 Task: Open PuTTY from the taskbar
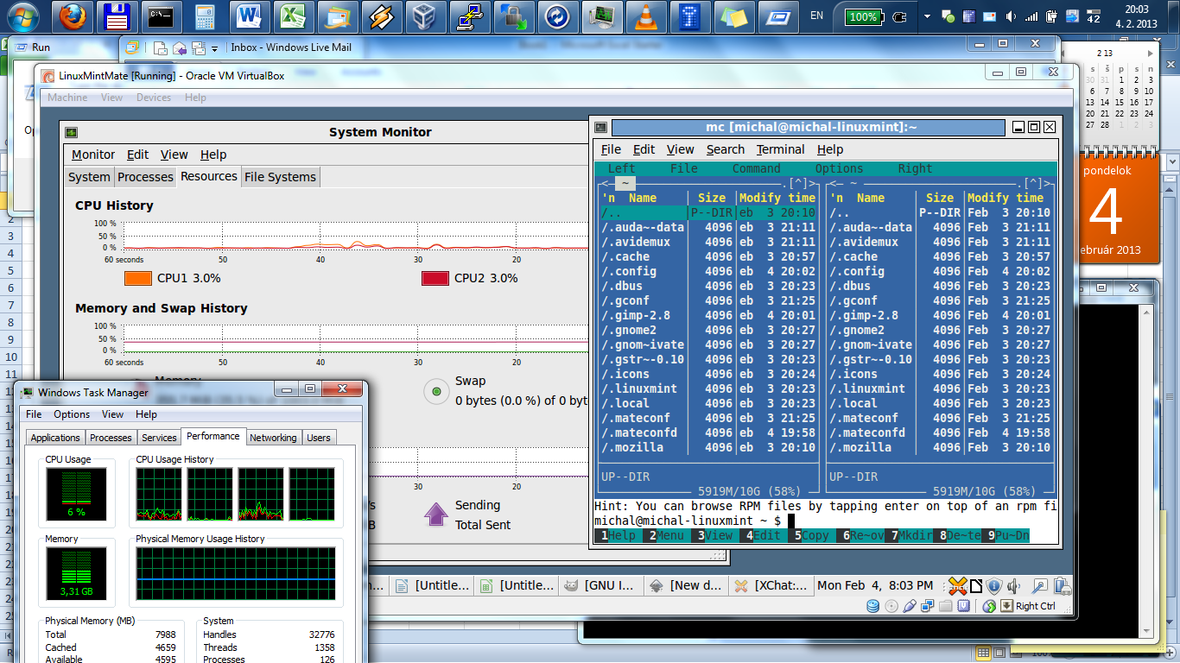(469, 16)
